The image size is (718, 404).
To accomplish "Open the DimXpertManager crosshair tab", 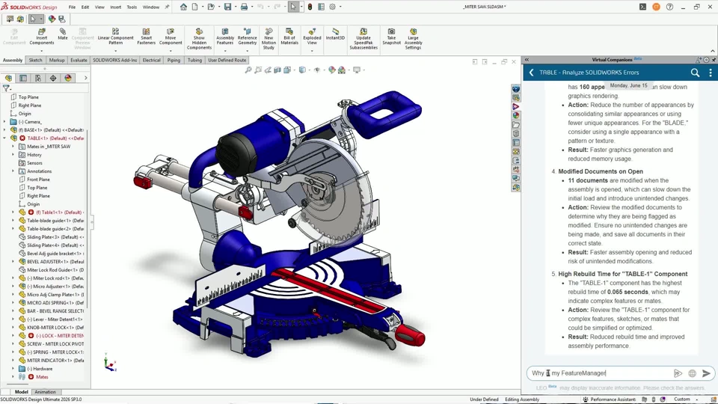I will [53, 78].
